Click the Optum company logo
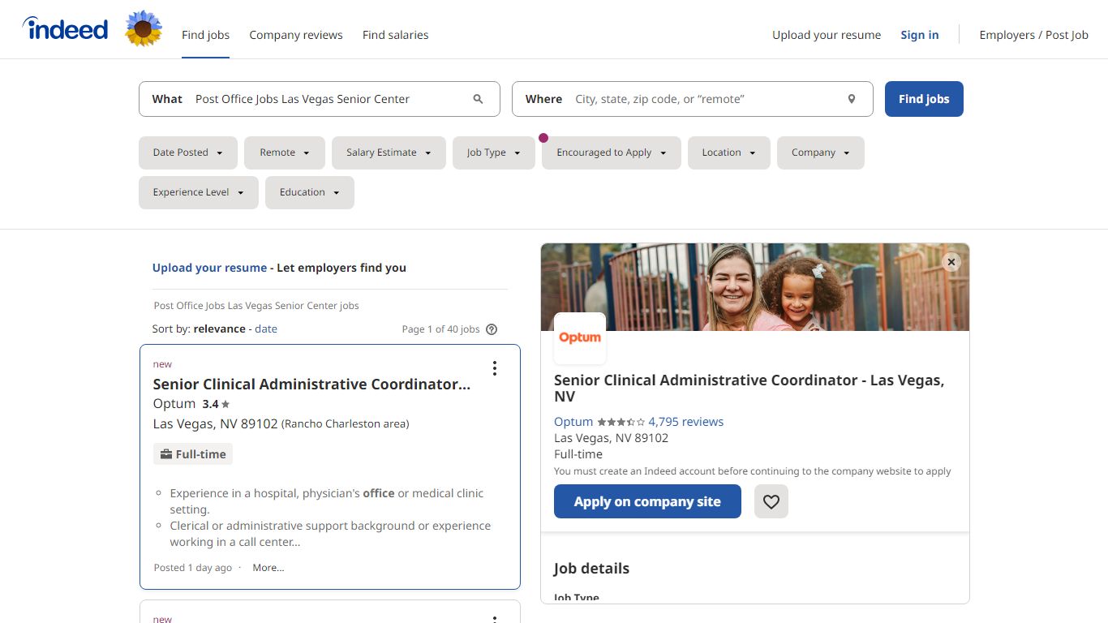 pyautogui.click(x=580, y=338)
